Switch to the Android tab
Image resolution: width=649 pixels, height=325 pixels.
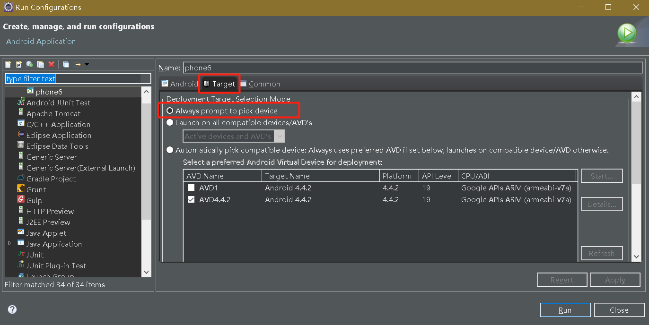179,84
